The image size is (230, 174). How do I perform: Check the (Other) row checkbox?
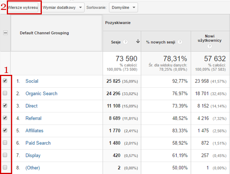click(x=5, y=167)
